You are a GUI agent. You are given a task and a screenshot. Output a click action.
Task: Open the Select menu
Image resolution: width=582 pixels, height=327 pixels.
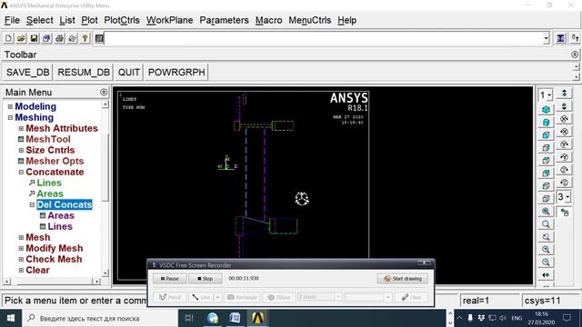(40, 20)
